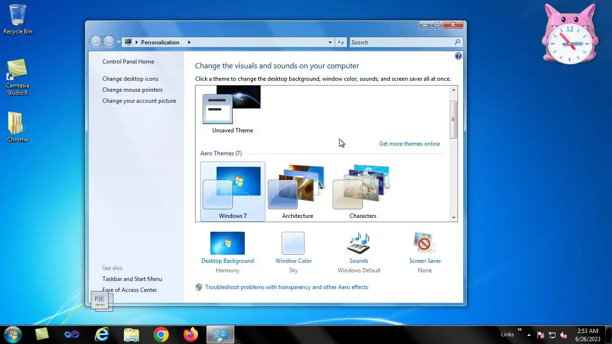This screenshot has height=344, width=612.
Task: Open Change desktop icons link
Action: click(130, 79)
